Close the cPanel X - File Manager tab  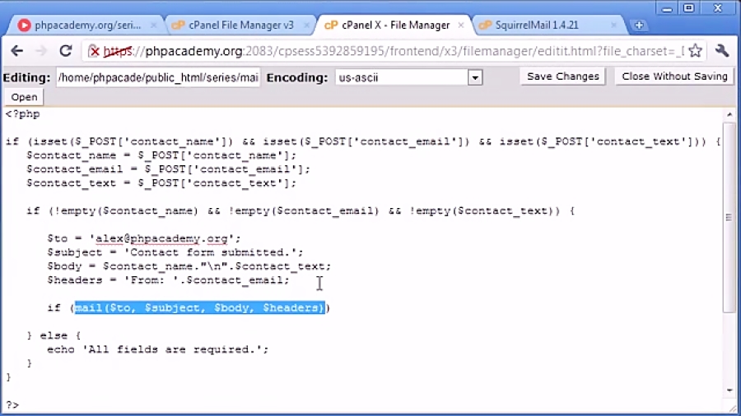coord(461,25)
